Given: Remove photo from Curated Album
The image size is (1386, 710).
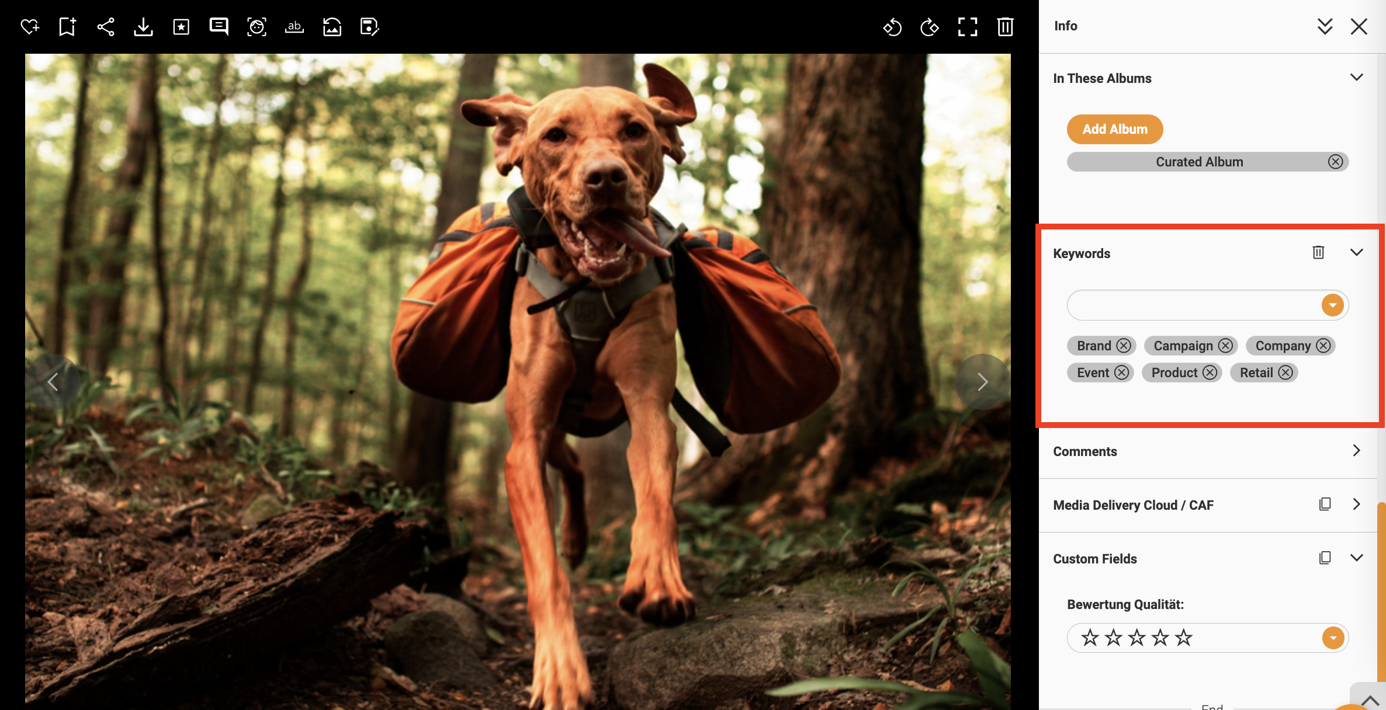Looking at the screenshot, I should (x=1336, y=162).
